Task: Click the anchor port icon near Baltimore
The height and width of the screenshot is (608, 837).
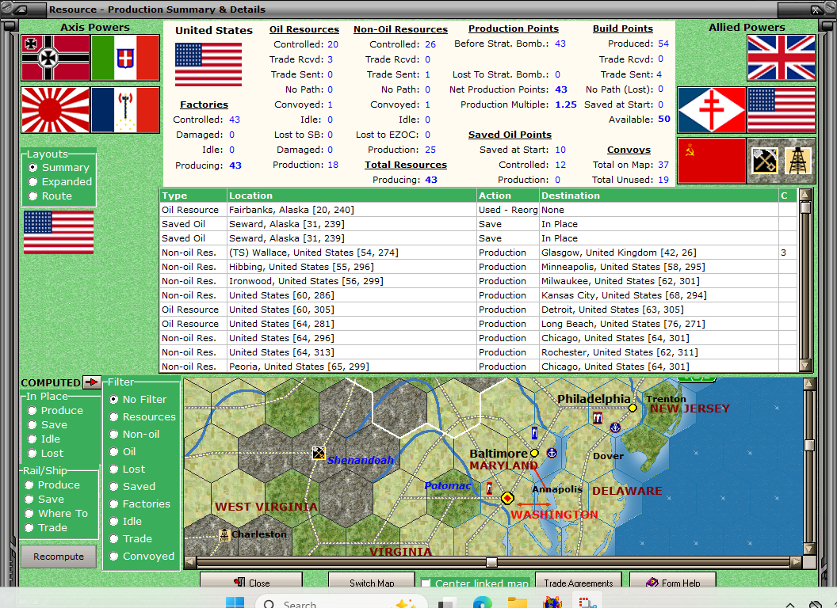Action: pos(552,453)
